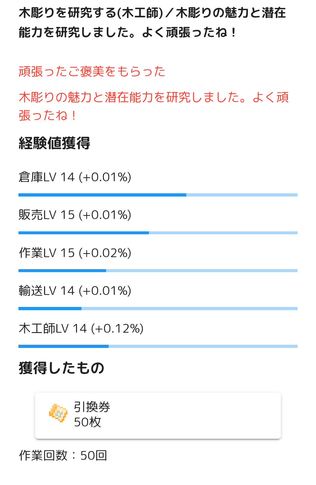
Task: Tap the 倉庫LV 14 (+0.01%) label
Action: point(75,177)
